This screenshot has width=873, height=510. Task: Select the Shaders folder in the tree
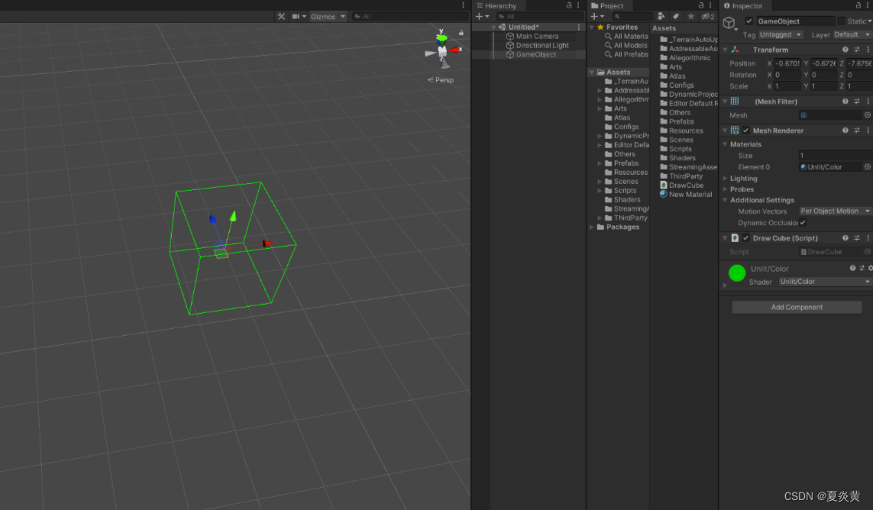pyautogui.click(x=627, y=200)
